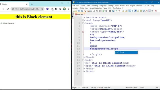
Task: Click the INS indicator in status bar
Action: pyautogui.click(x=157, y=88)
